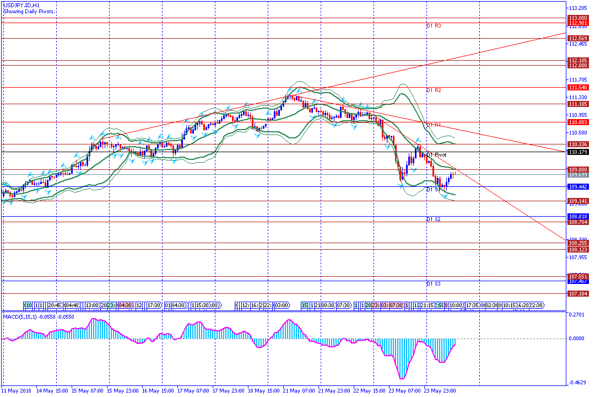Open the 03:00 event marker
The width and height of the screenshot is (595, 397).
click(282, 305)
